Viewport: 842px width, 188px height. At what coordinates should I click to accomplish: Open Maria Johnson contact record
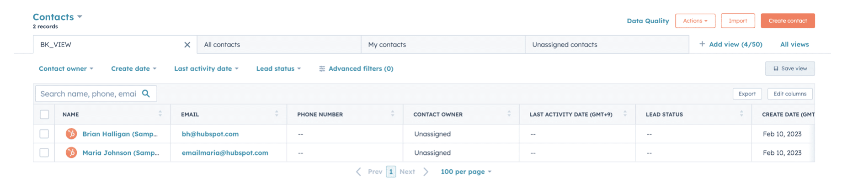pyautogui.click(x=121, y=152)
